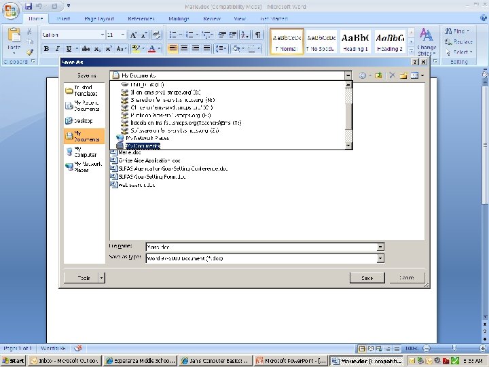Open the File name dropdown arrow

click(380, 247)
